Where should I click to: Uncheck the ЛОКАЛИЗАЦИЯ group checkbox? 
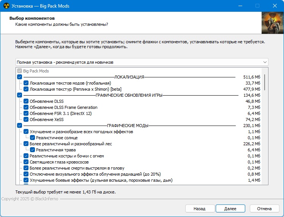(x=20, y=77)
